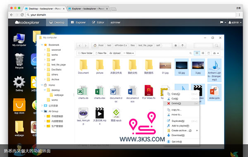The image size is (248, 157).
Task: Open the More dropdown in toolbar
Action: click(x=129, y=53)
